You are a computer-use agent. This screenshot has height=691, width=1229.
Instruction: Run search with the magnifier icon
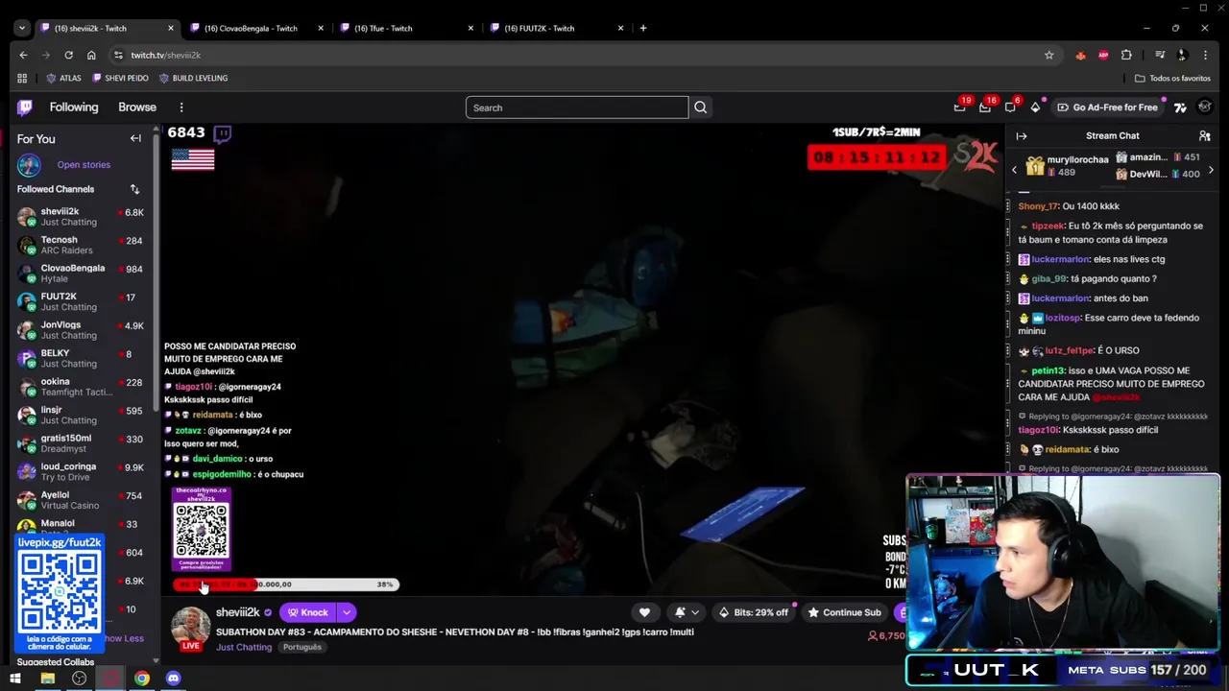tap(701, 107)
